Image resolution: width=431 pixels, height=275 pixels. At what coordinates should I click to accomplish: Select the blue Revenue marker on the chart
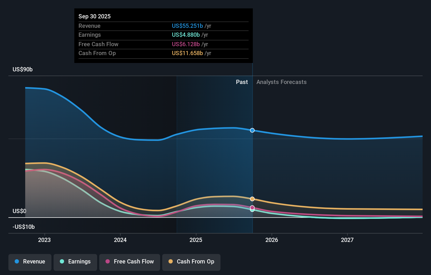coord(252,130)
